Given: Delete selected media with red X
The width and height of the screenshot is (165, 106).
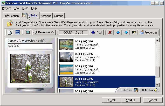Looking at the screenshot, I should (x=110, y=32).
